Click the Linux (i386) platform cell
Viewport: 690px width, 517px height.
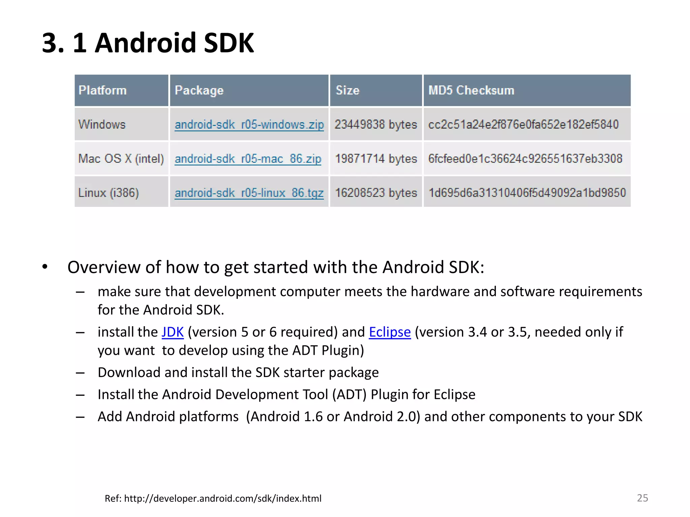click(121, 192)
